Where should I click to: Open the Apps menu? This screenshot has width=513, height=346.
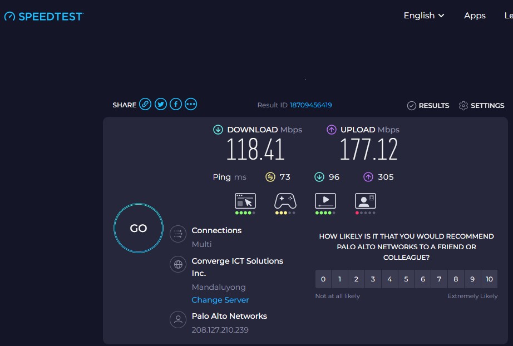pos(475,16)
